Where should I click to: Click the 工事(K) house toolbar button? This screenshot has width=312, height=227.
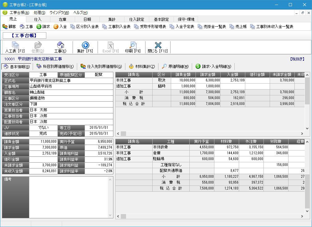pos(60,47)
